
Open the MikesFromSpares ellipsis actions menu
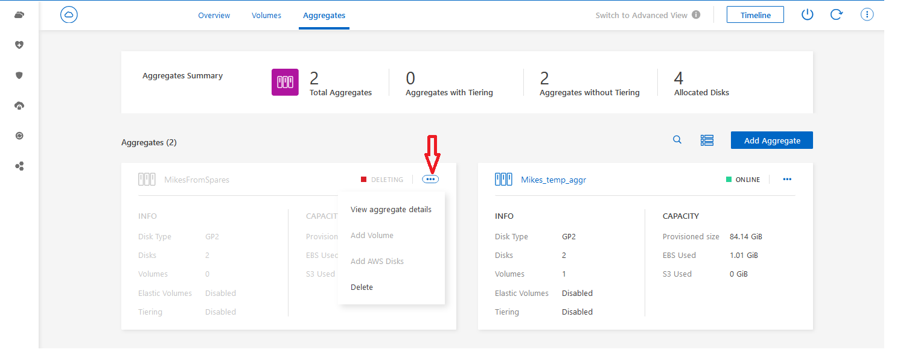(430, 179)
